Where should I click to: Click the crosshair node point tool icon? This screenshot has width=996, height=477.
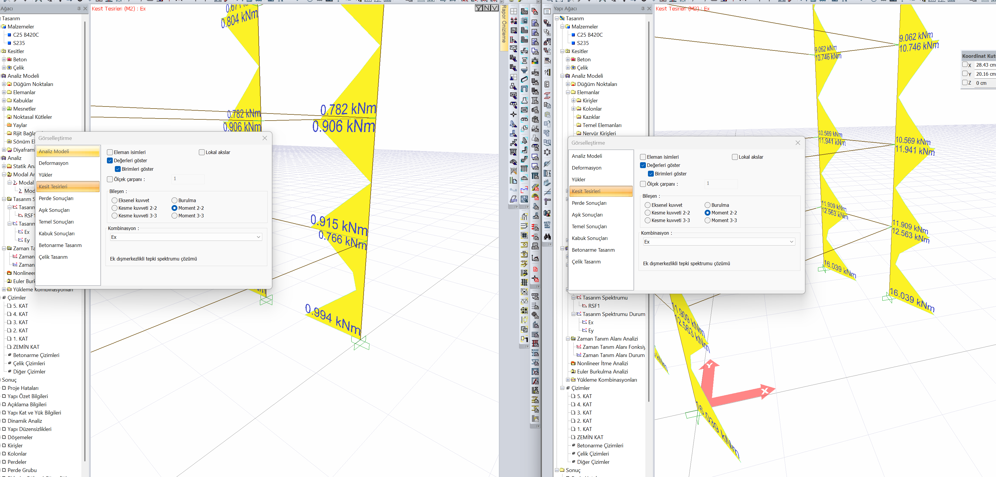[513, 114]
